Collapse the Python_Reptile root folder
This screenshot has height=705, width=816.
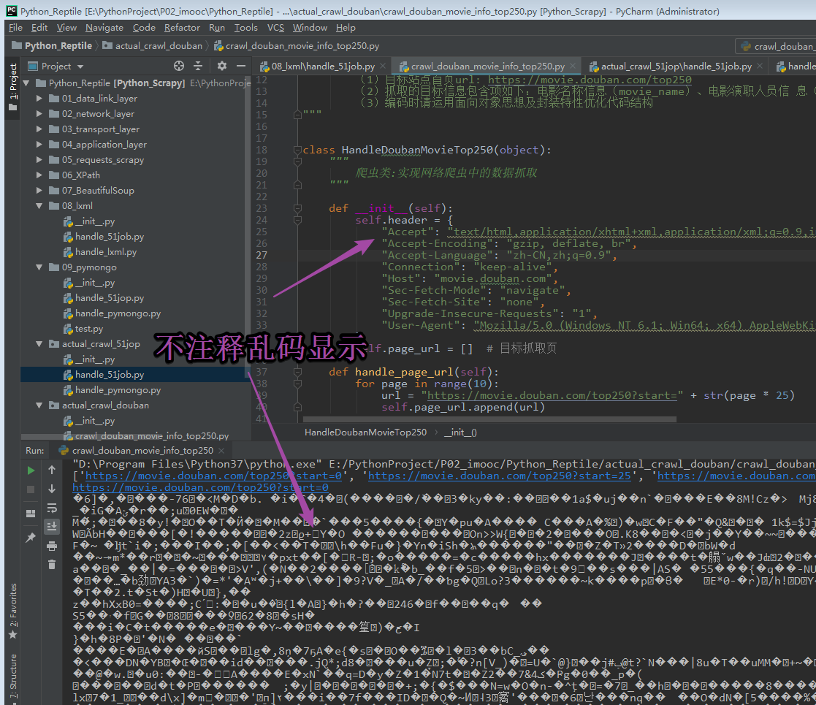coord(26,83)
